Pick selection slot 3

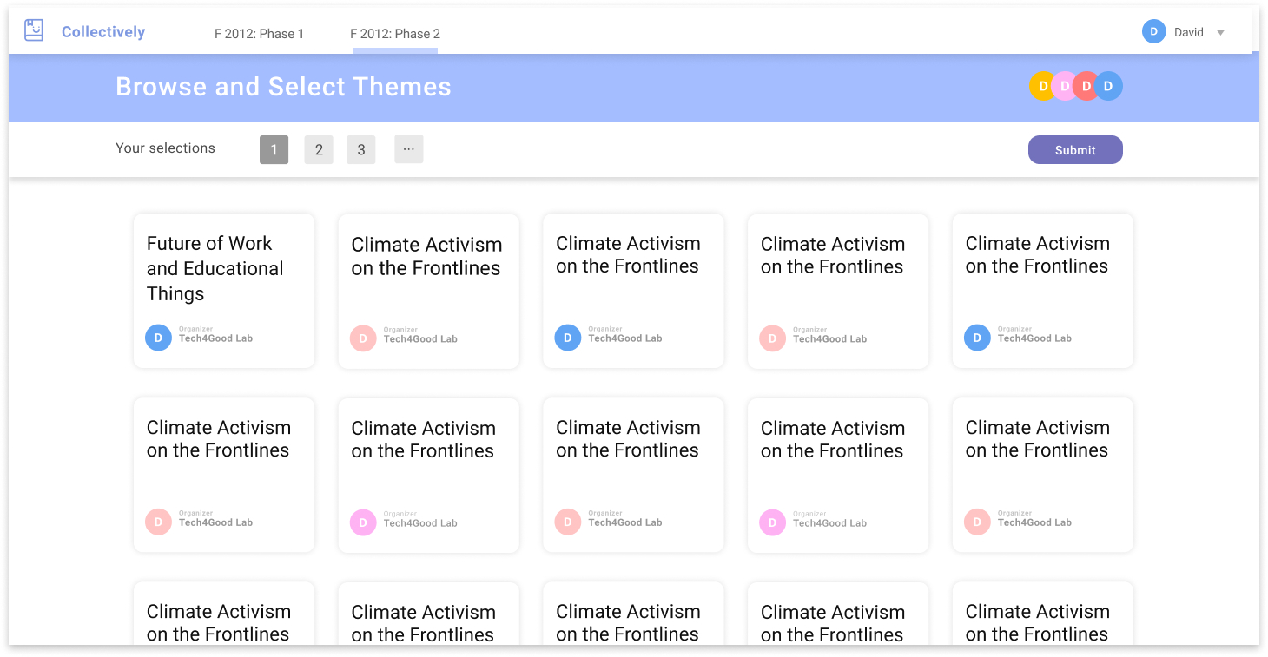[361, 150]
